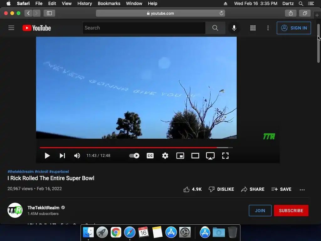
Task: Click SAVE to playlist
Action: pos(281,189)
